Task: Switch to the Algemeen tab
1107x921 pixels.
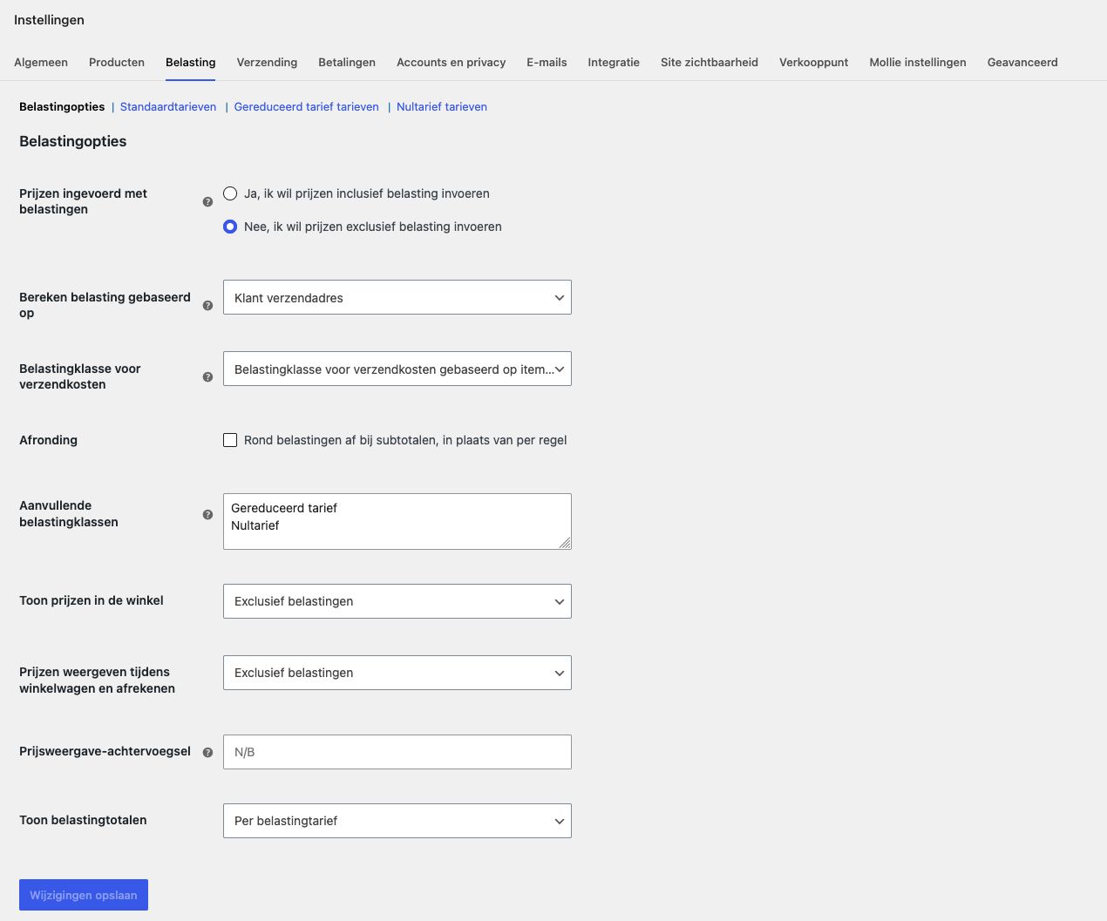Action: point(41,62)
